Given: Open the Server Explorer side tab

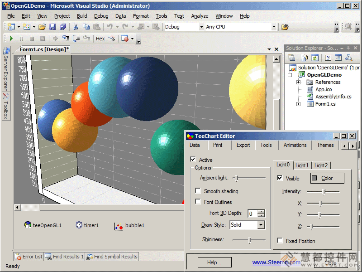Looking at the screenshot, I should point(6,69).
